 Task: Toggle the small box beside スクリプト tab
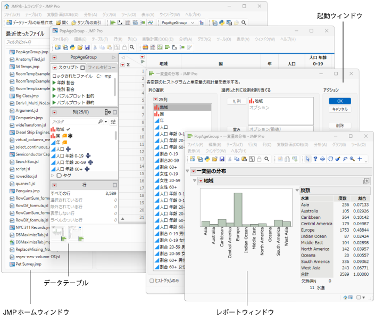click(x=82, y=68)
